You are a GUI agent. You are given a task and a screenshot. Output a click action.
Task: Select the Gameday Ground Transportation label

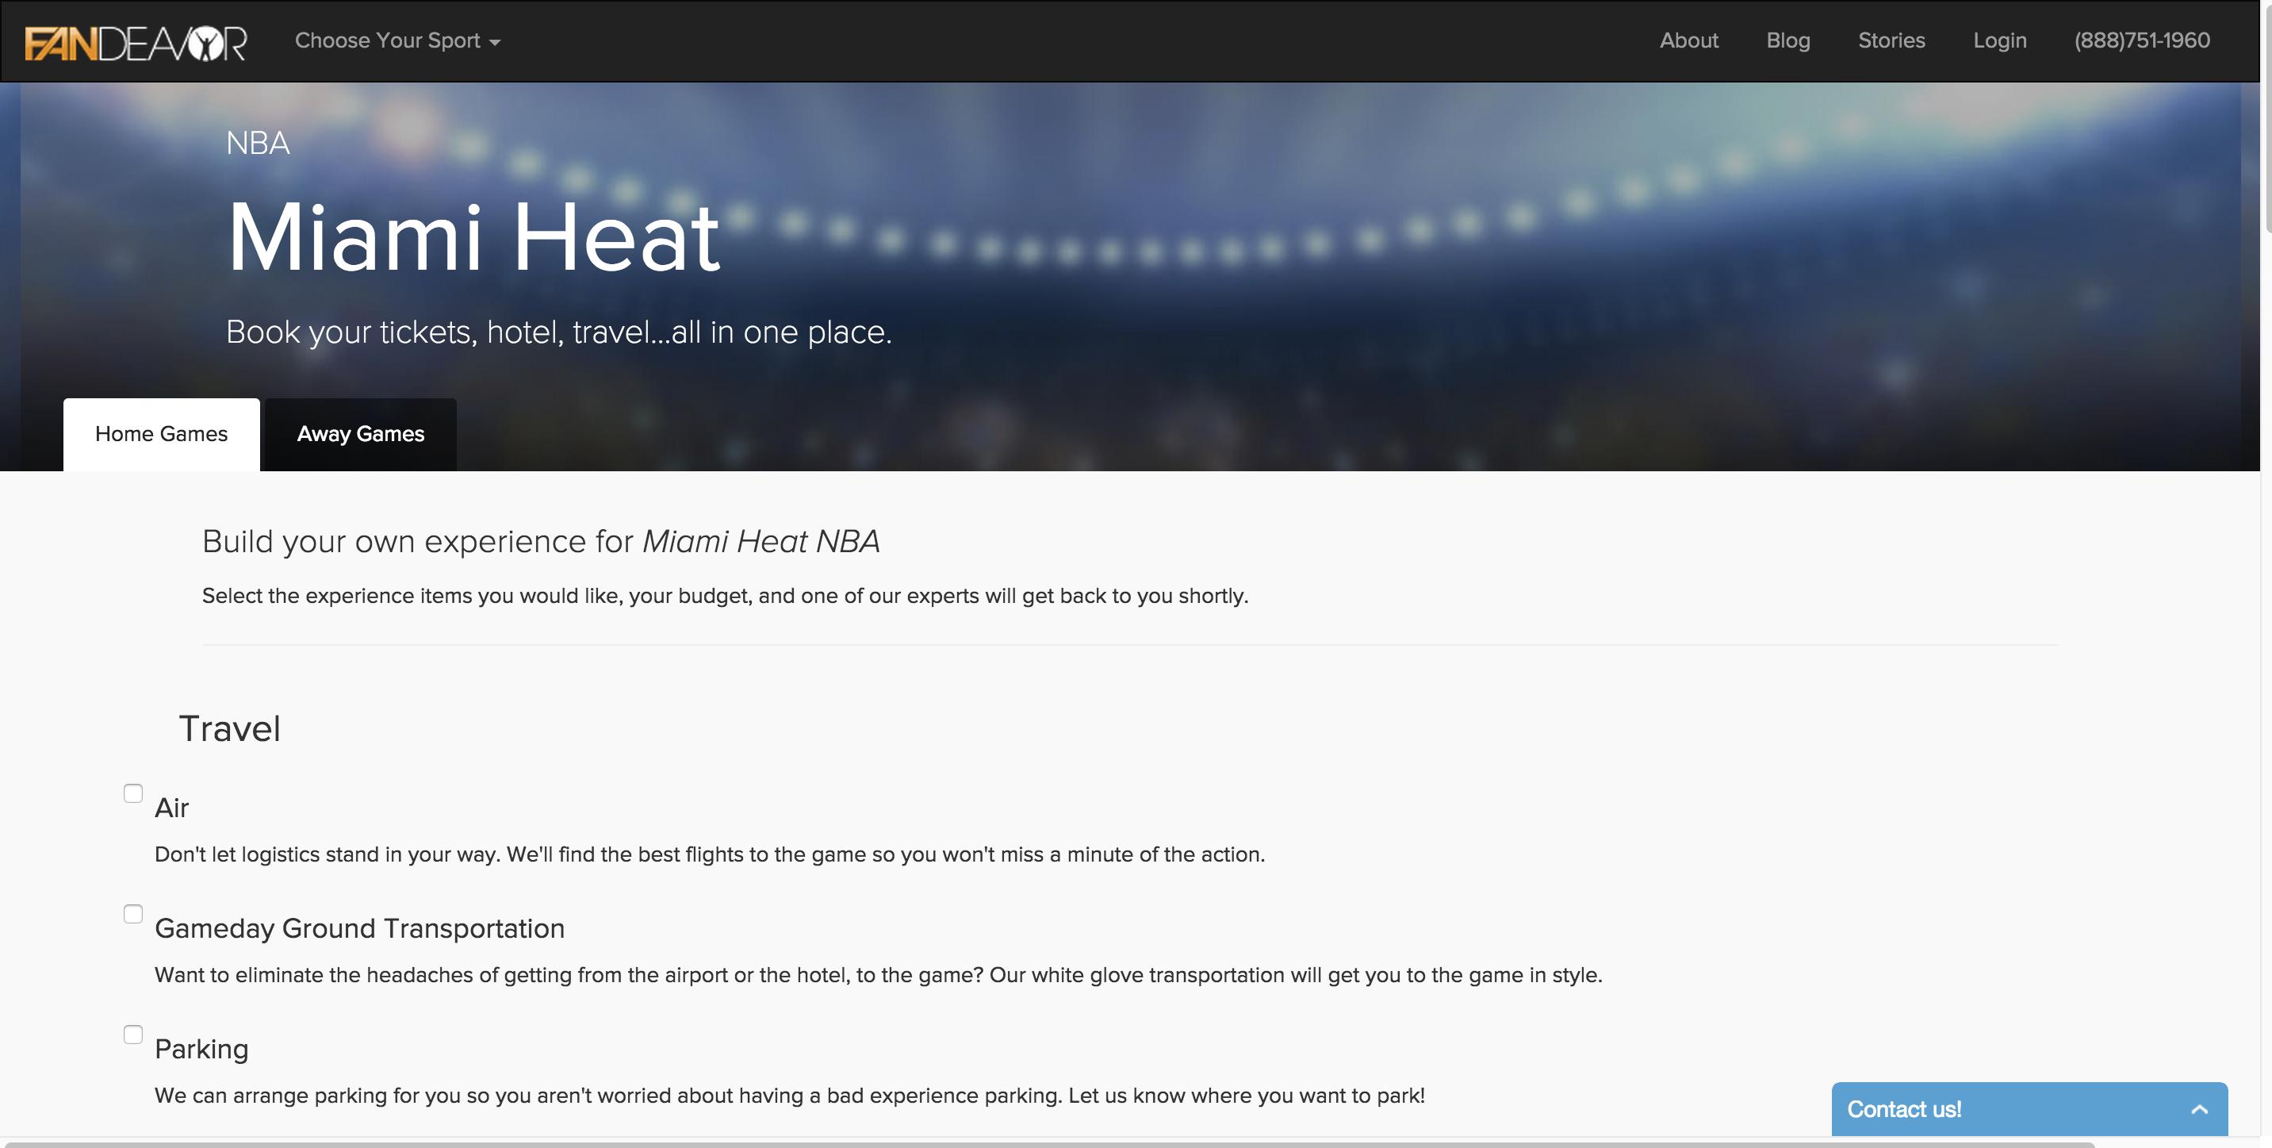pos(359,928)
